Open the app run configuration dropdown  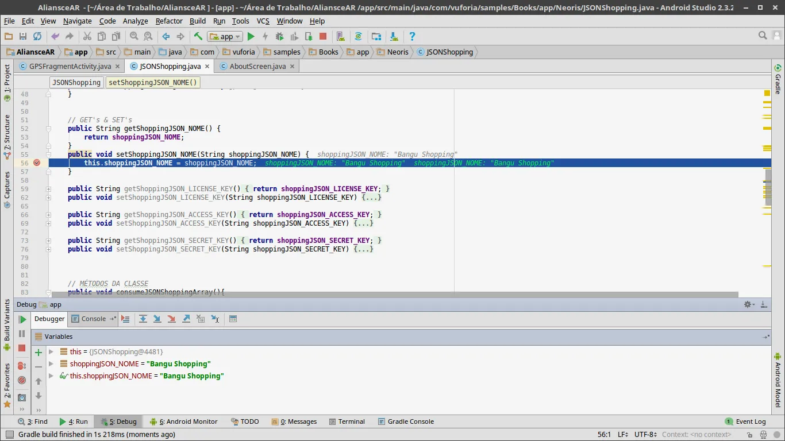[225, 36]
